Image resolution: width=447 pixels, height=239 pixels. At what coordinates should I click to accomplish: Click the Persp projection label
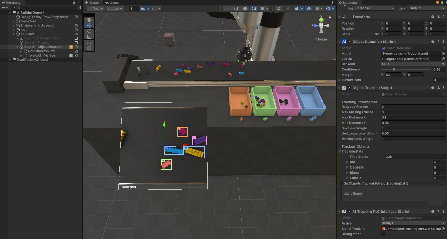coord(322,39)
